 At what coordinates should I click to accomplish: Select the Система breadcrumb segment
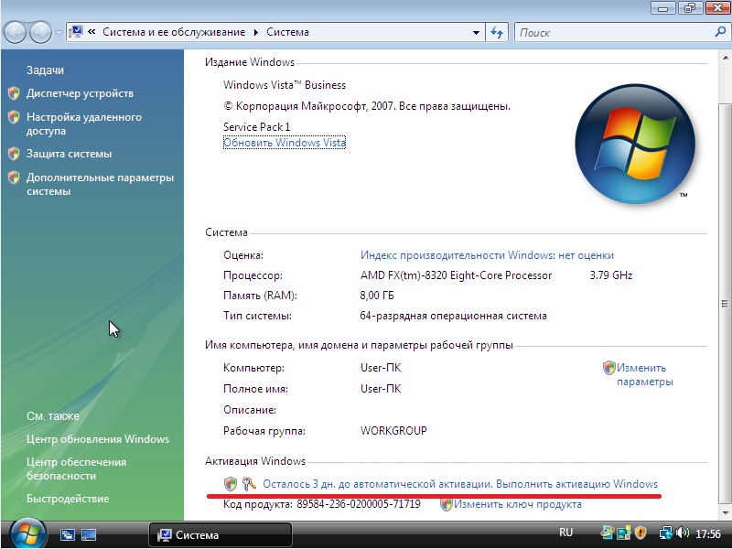287,32
